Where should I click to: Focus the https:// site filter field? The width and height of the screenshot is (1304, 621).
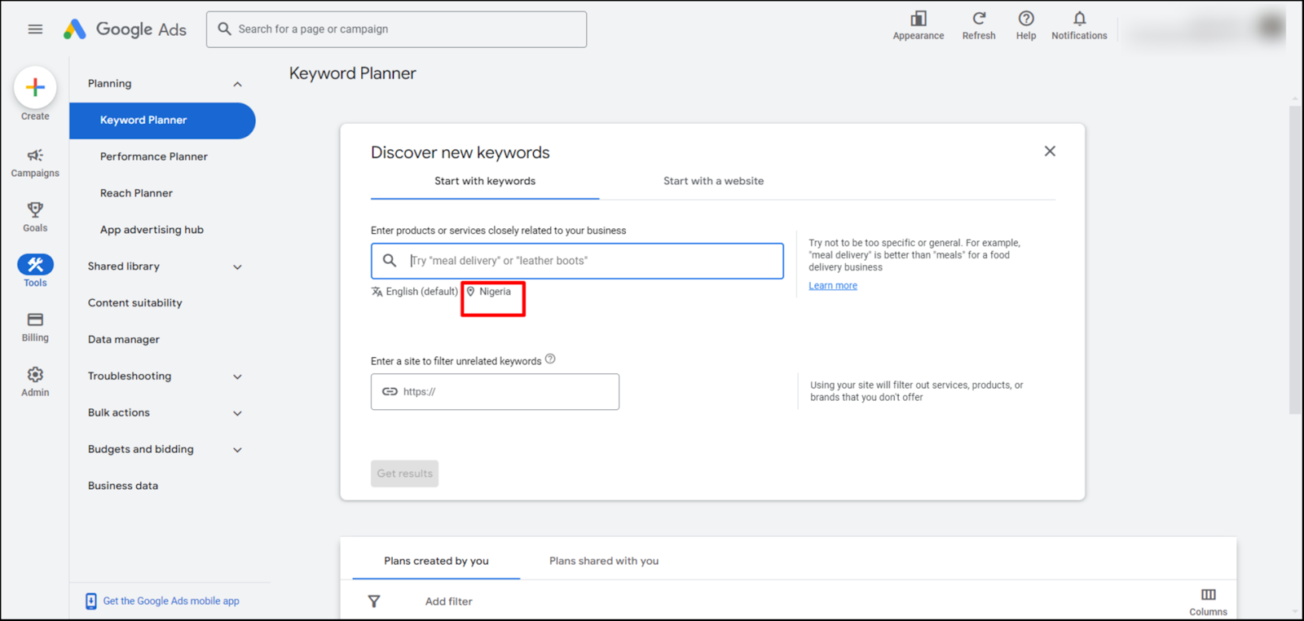[x=495, y=392]
